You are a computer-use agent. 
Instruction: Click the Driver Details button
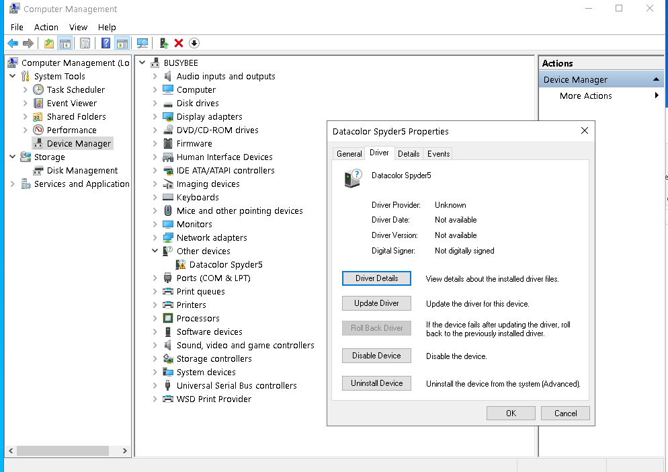pos(376,278)
